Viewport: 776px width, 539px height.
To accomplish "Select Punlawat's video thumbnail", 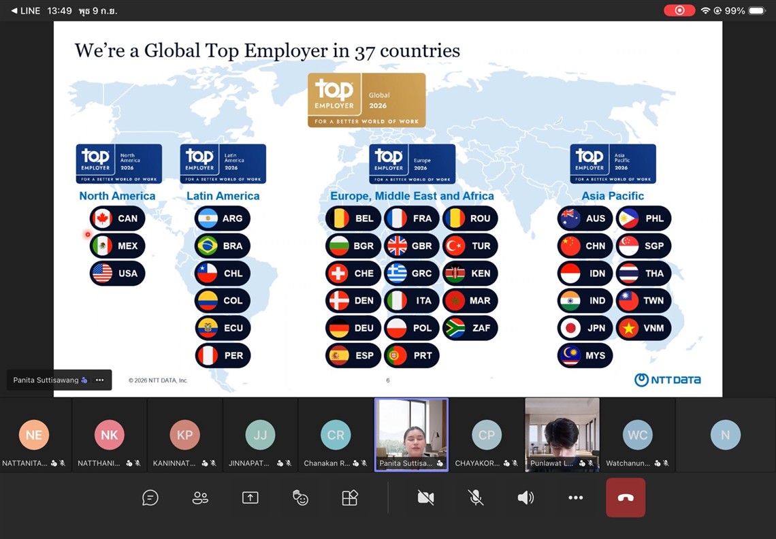I will tap(562, 435).
